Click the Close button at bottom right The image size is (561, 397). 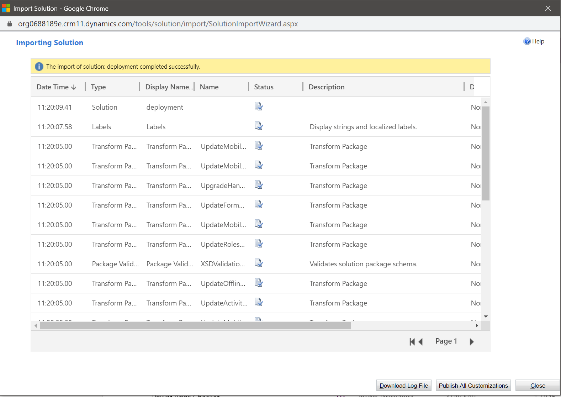click(538, 386)
